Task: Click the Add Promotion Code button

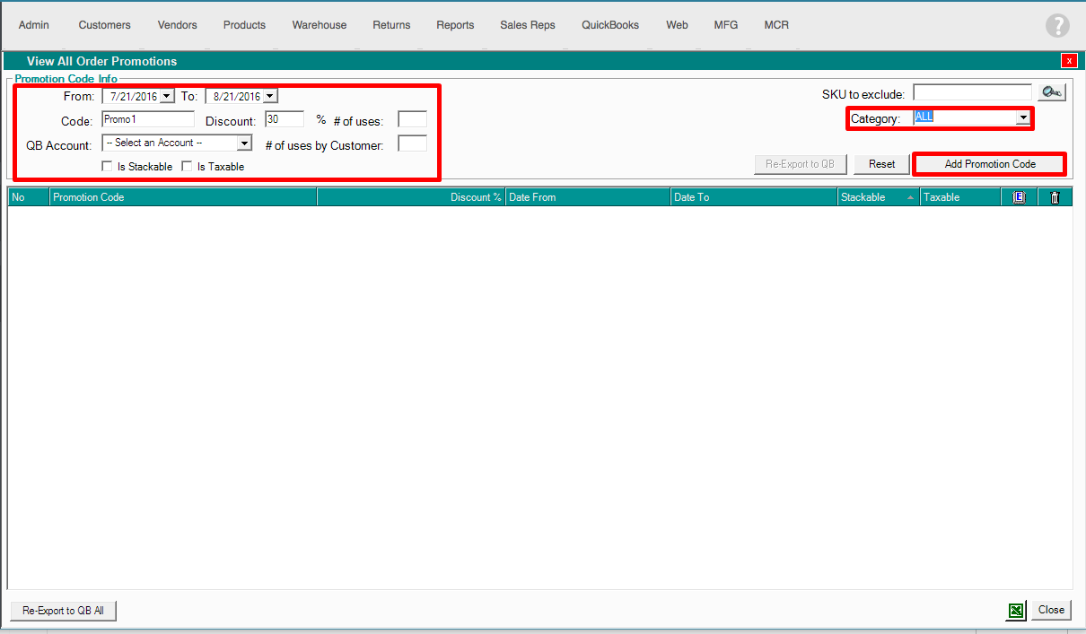Action: pyautogui.click(x=990, y=164)
